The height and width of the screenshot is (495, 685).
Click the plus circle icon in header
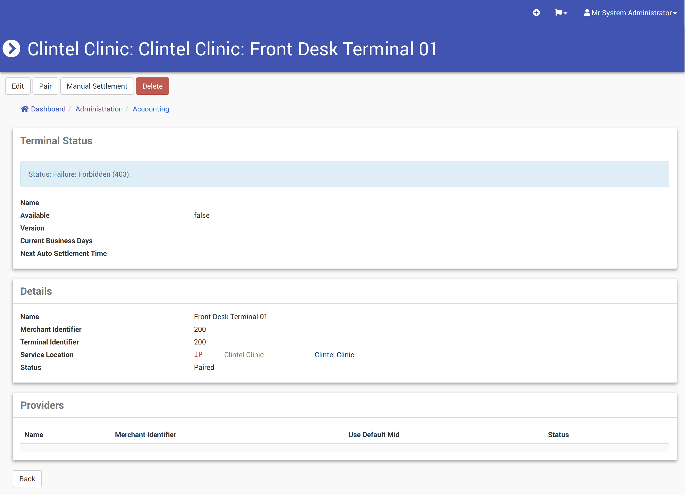(536, 13)
